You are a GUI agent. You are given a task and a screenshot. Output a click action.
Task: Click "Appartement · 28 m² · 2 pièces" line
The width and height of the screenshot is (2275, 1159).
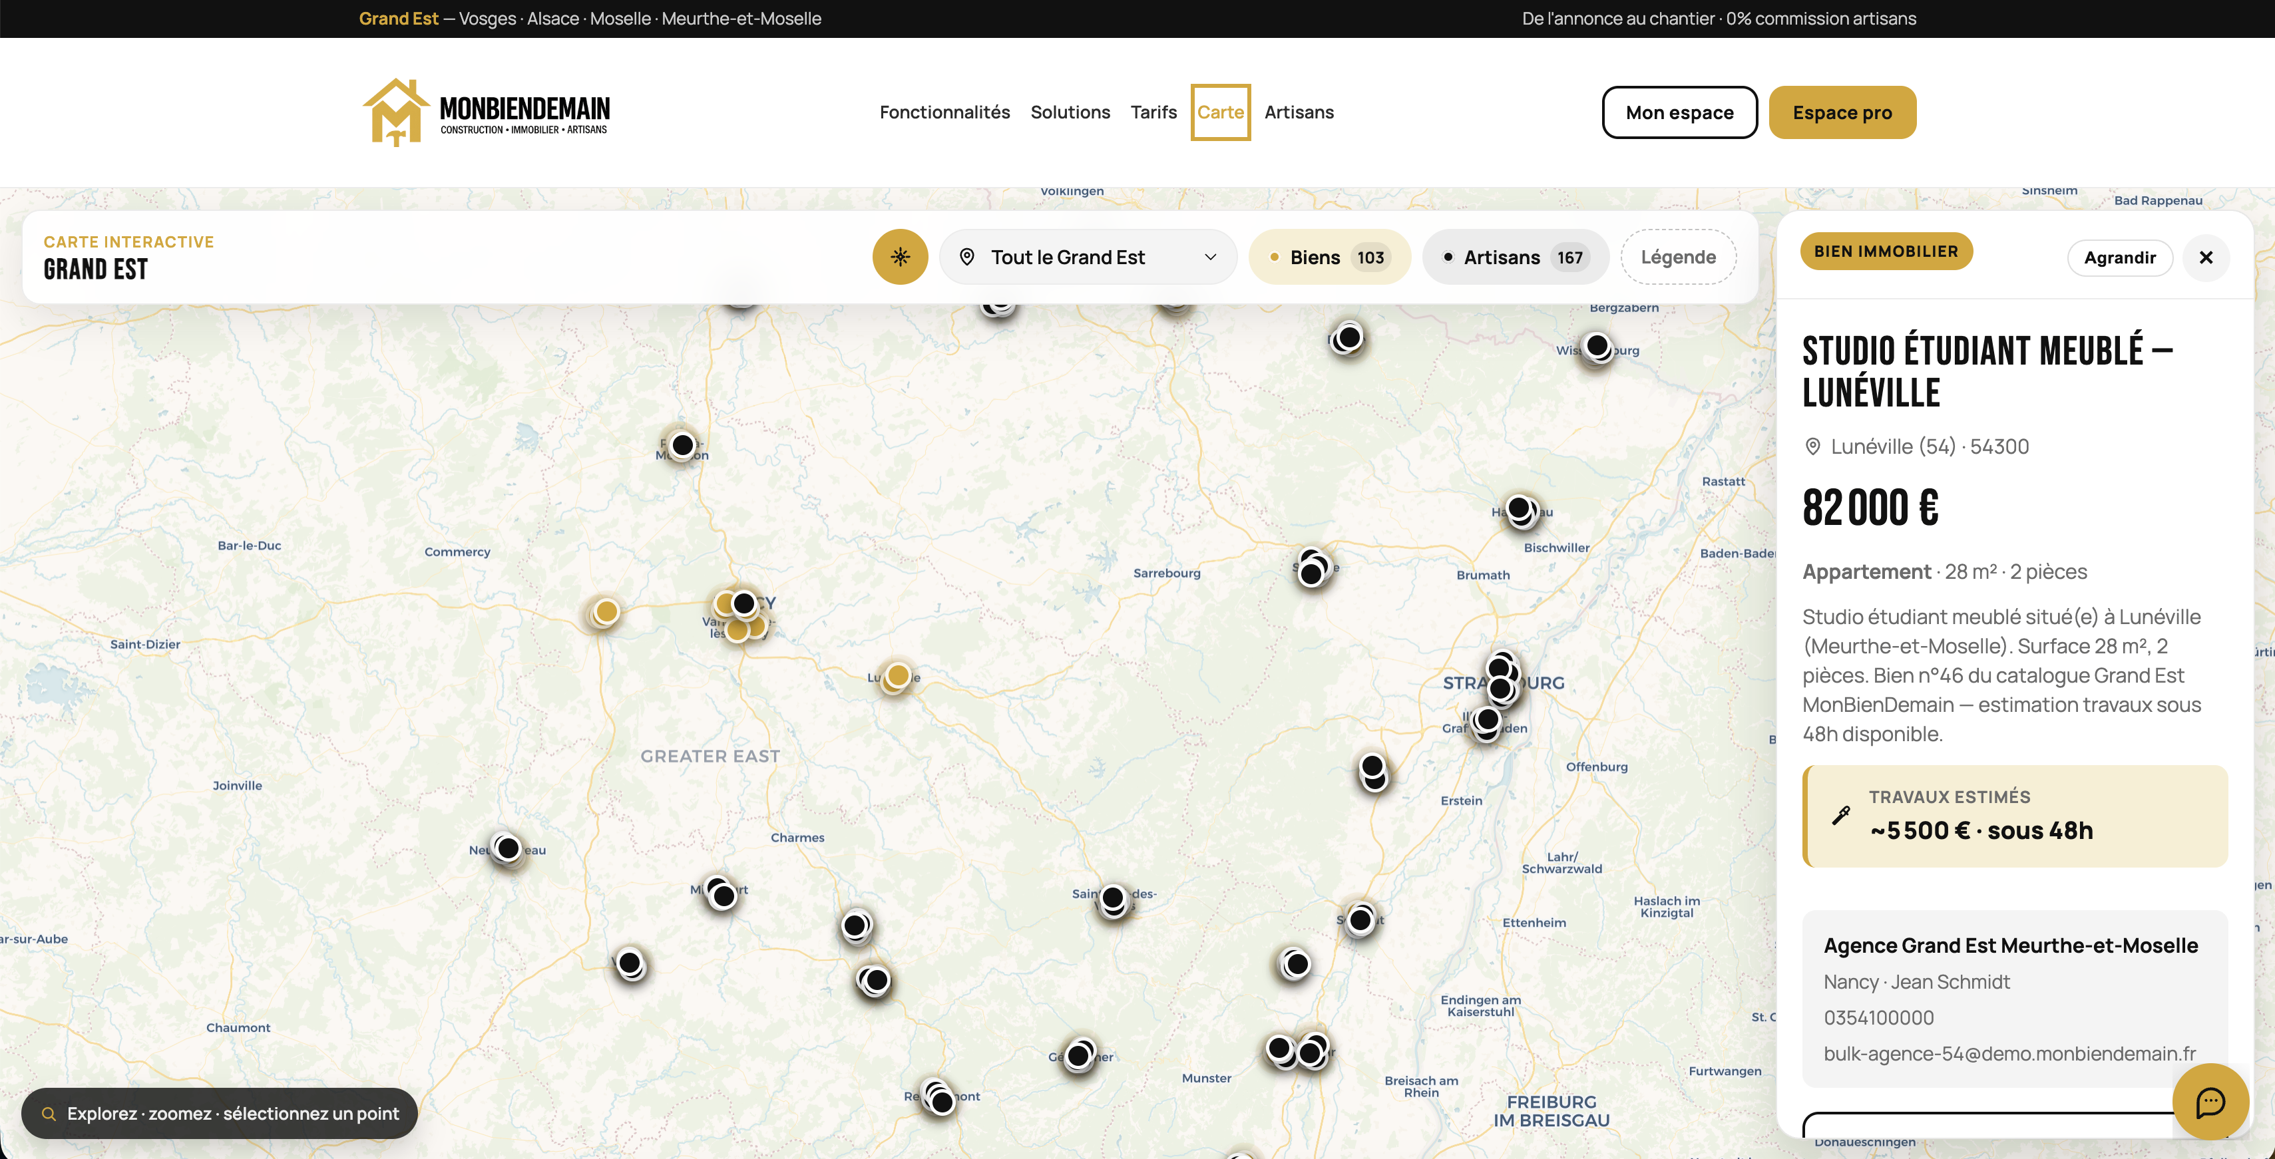pyautogui.click(x=1945, y=572)
